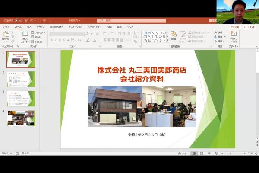
Task: Click the Save icon in title bar
Action: 26,21
